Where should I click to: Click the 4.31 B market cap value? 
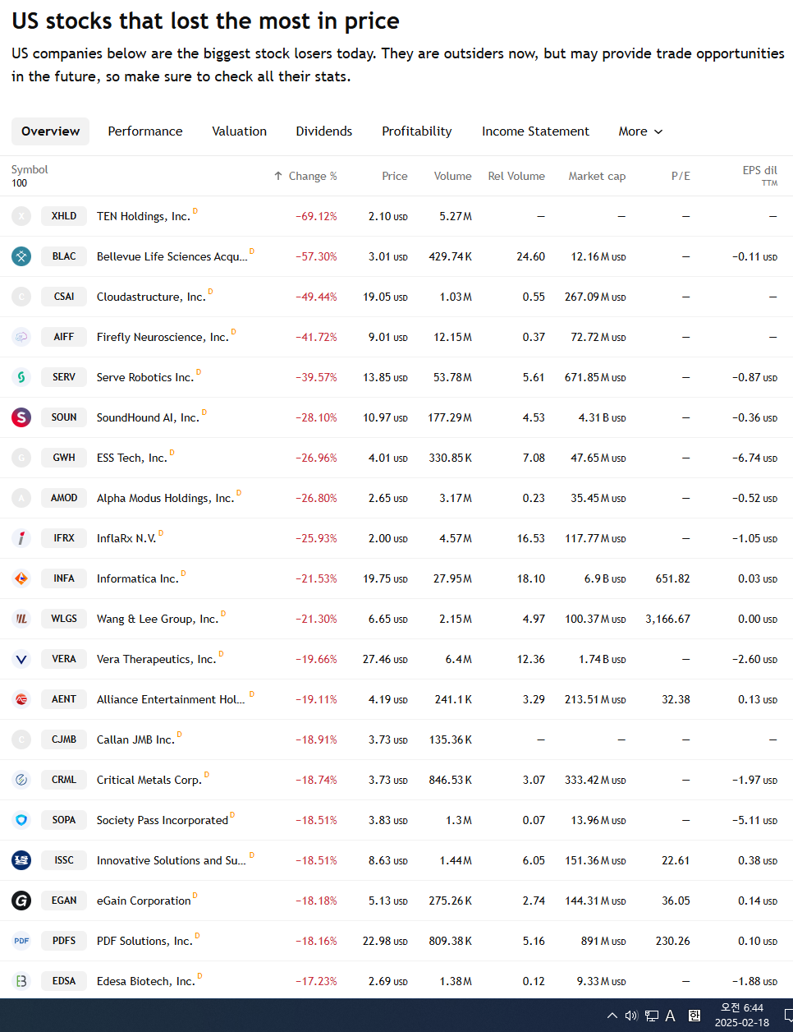tap(602, 417)
